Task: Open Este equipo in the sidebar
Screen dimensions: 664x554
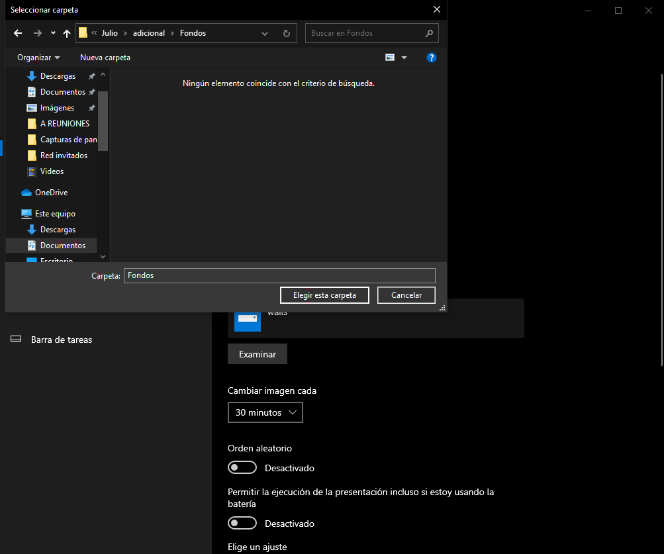Action: (x=55, y=214)
